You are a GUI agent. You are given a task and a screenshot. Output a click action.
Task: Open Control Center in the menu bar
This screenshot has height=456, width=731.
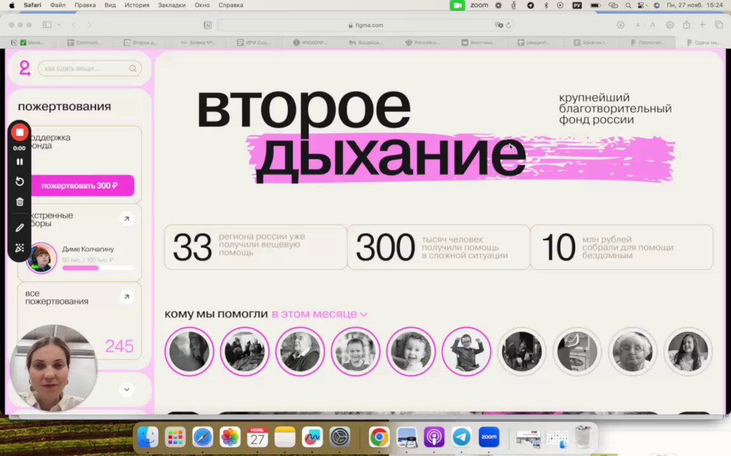pos(642,5)
